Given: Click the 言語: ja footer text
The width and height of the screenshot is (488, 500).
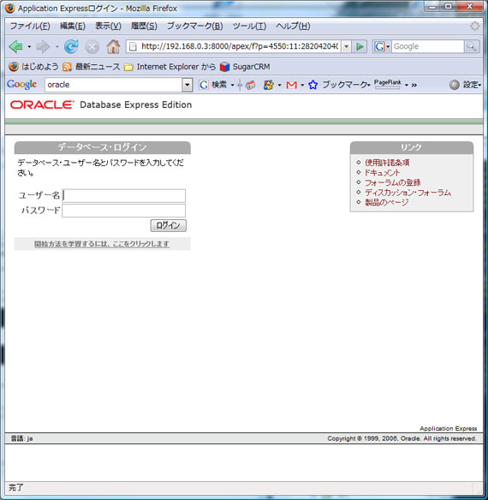Looking at the screenshot, I should [x=21, y=438].
